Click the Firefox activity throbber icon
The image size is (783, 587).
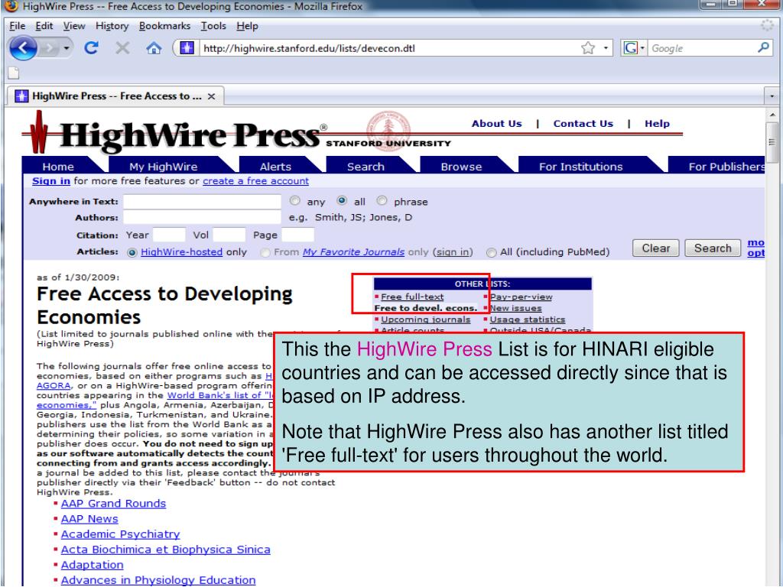[x=767, y=25]
